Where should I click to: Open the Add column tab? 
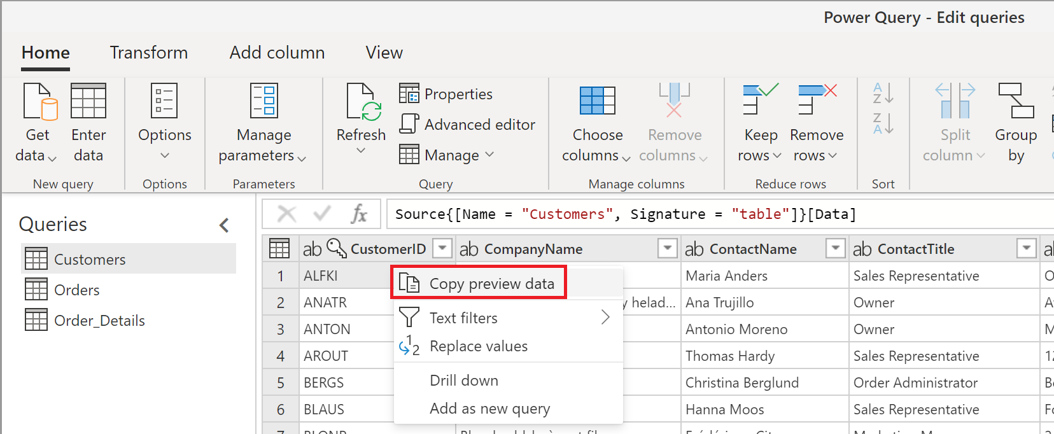277,53
